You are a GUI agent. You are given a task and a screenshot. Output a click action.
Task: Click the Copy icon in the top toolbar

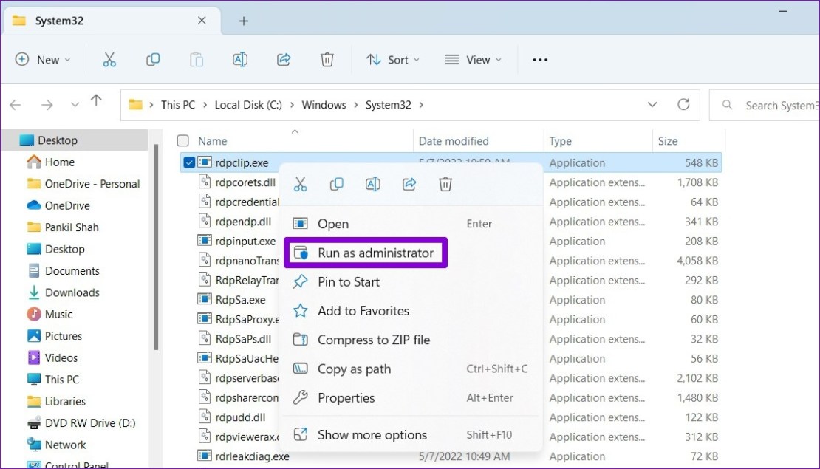(x=153, y=60)
